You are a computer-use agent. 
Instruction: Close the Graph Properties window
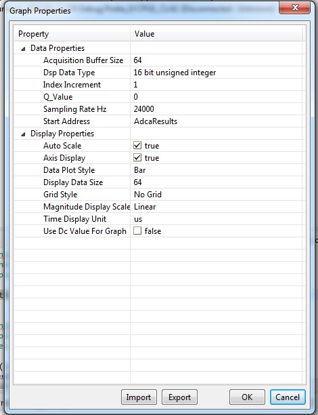(x=294, y=7)
